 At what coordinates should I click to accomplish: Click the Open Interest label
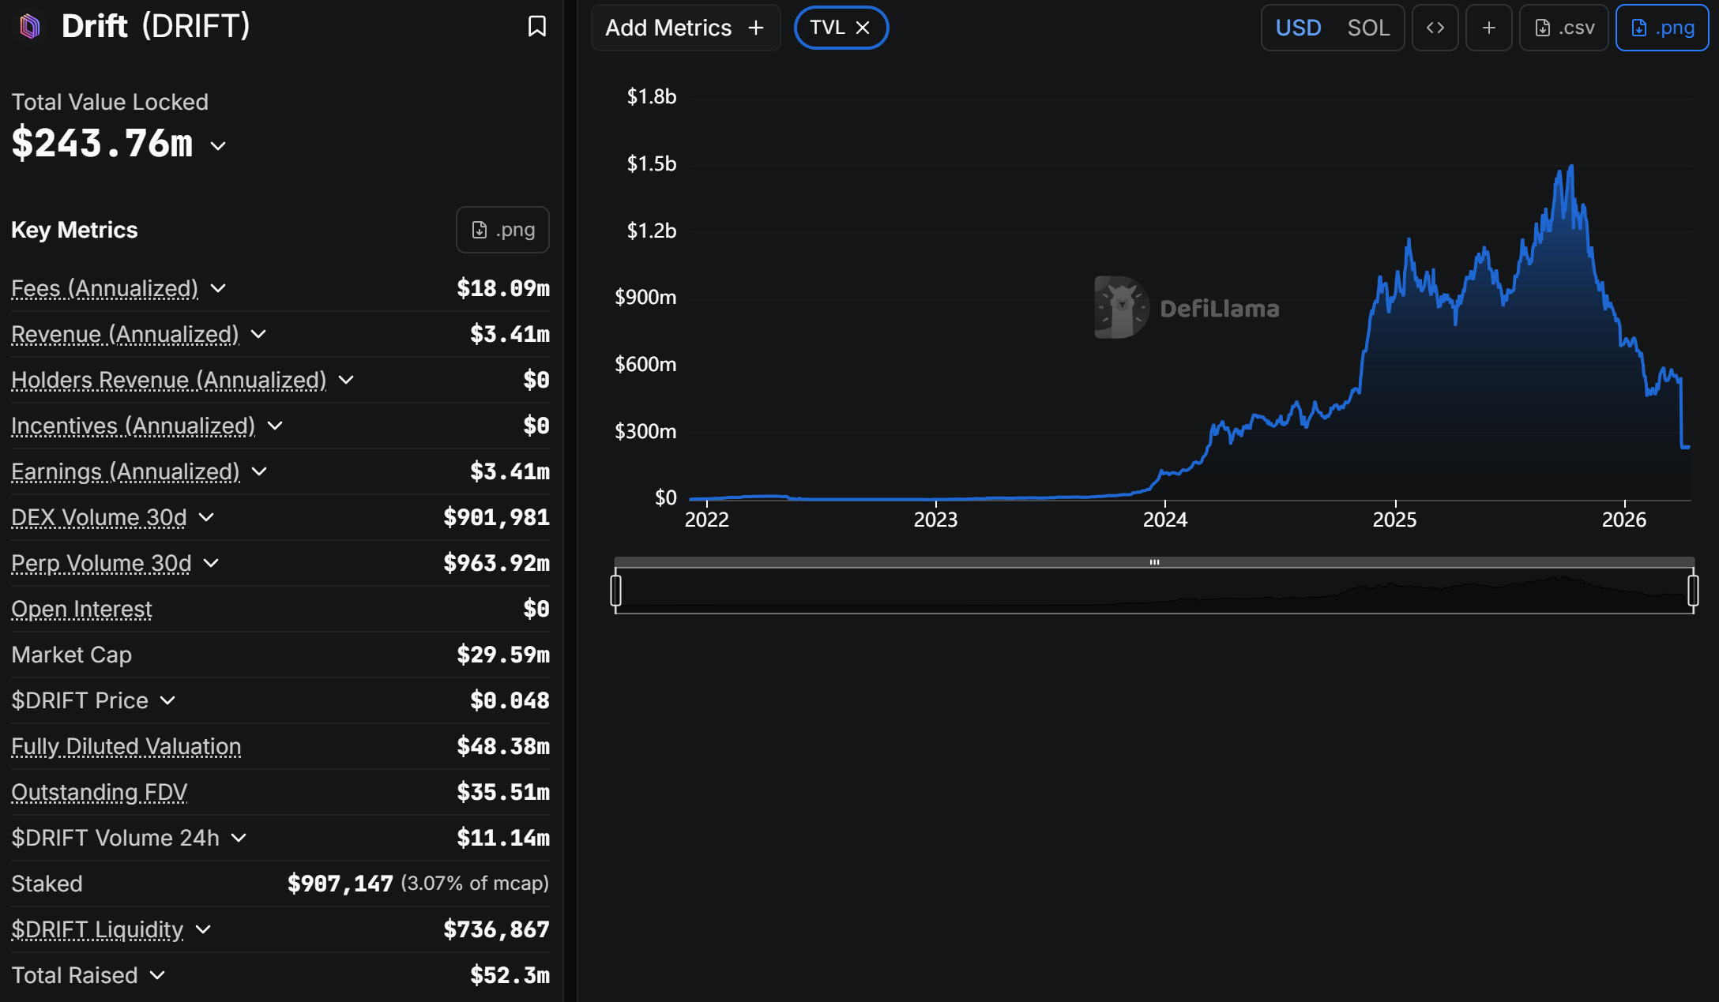[81, 610]
